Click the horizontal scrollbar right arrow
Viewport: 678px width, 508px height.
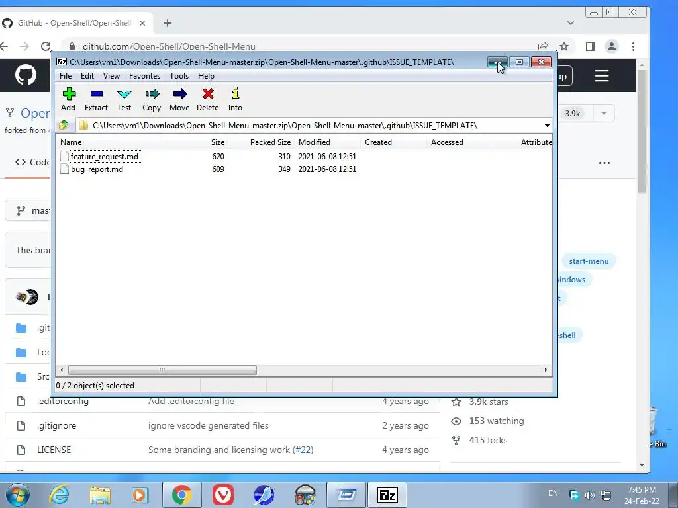click(546, 370)
